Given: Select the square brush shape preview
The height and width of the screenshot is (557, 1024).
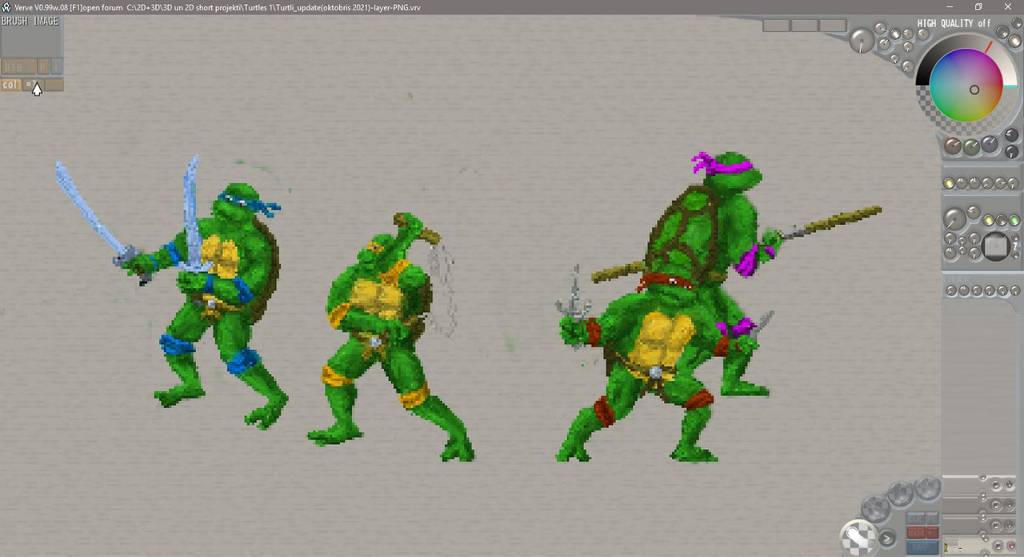Looking at the screenshot, I should pos(996,246).
